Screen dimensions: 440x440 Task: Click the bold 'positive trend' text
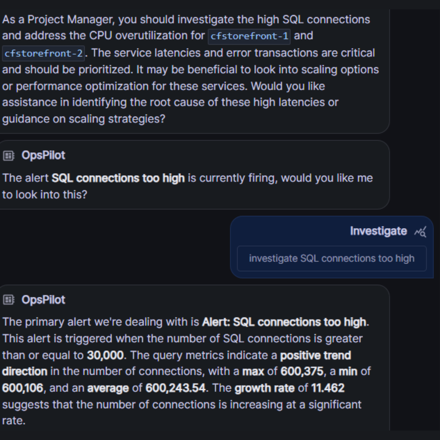[315, 355]
